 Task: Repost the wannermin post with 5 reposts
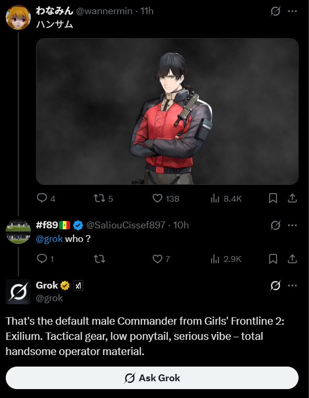coord(103,198)
